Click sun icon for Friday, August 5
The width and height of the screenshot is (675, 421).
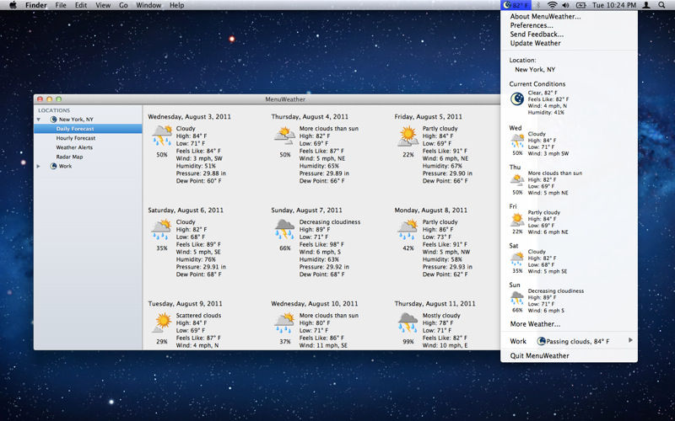coord(408,136)
